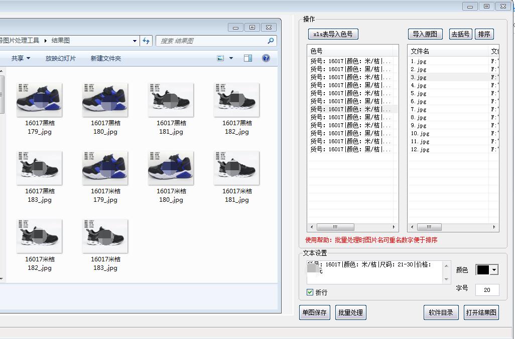Select thumbnail 16017米桔180_jpg
This screenshot has width=515, height=339.
click(171, 177)
